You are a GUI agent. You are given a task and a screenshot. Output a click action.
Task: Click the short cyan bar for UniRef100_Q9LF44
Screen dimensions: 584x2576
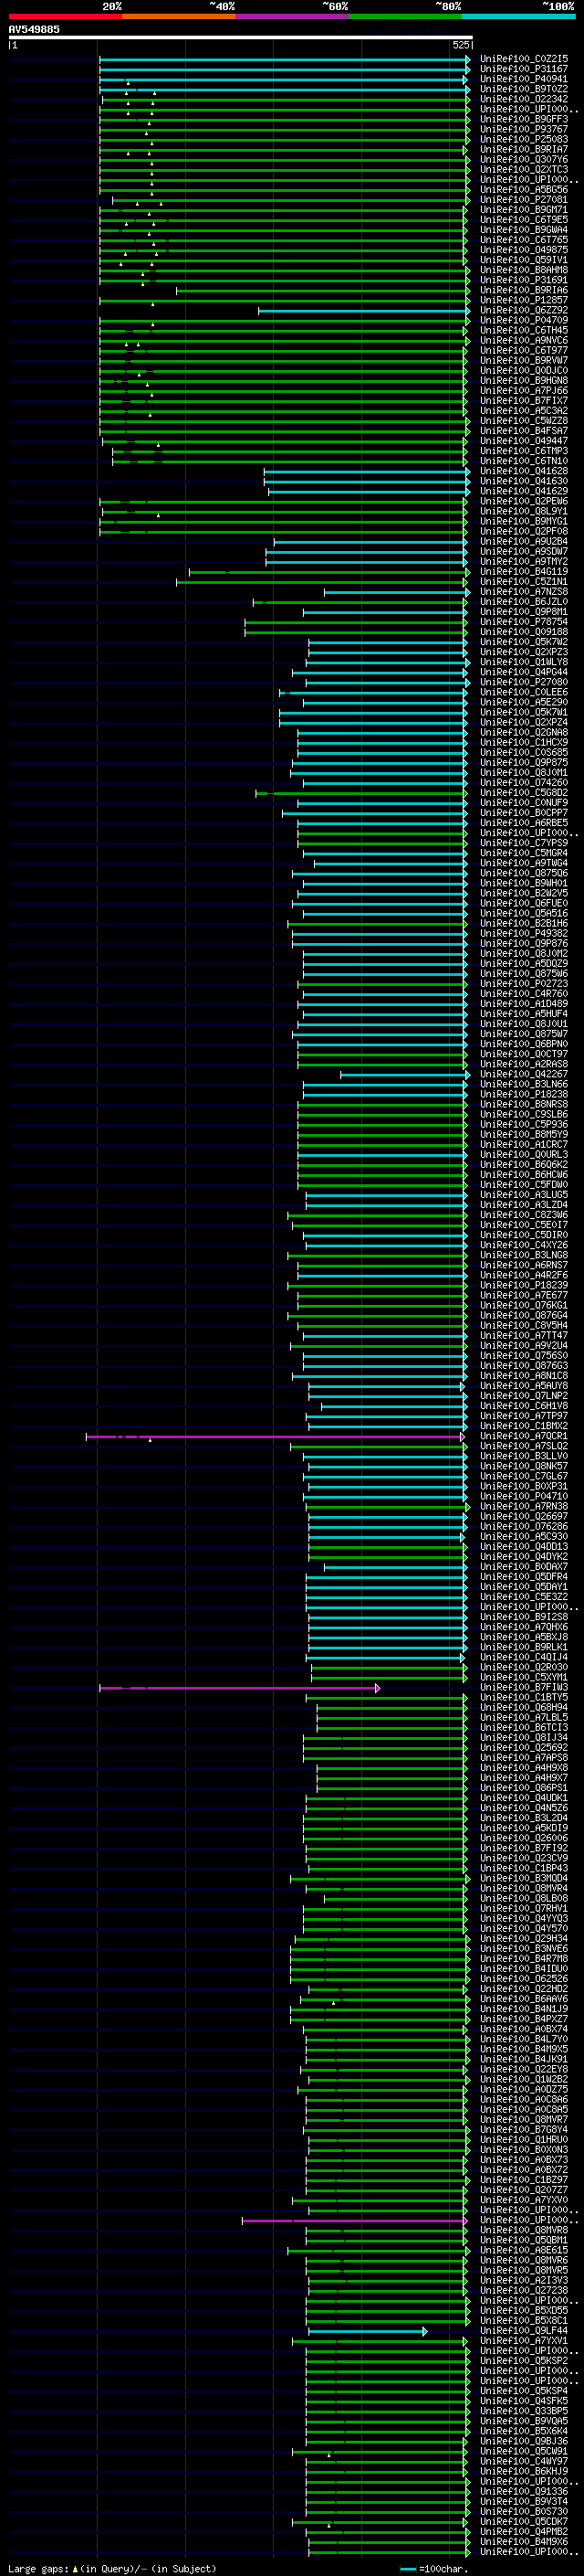coord(368,2332)
